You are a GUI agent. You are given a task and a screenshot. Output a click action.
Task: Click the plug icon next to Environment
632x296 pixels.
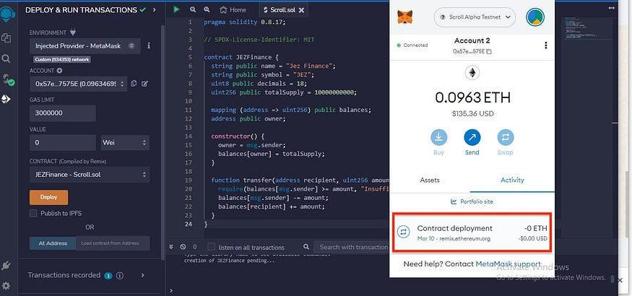[72, 32]
